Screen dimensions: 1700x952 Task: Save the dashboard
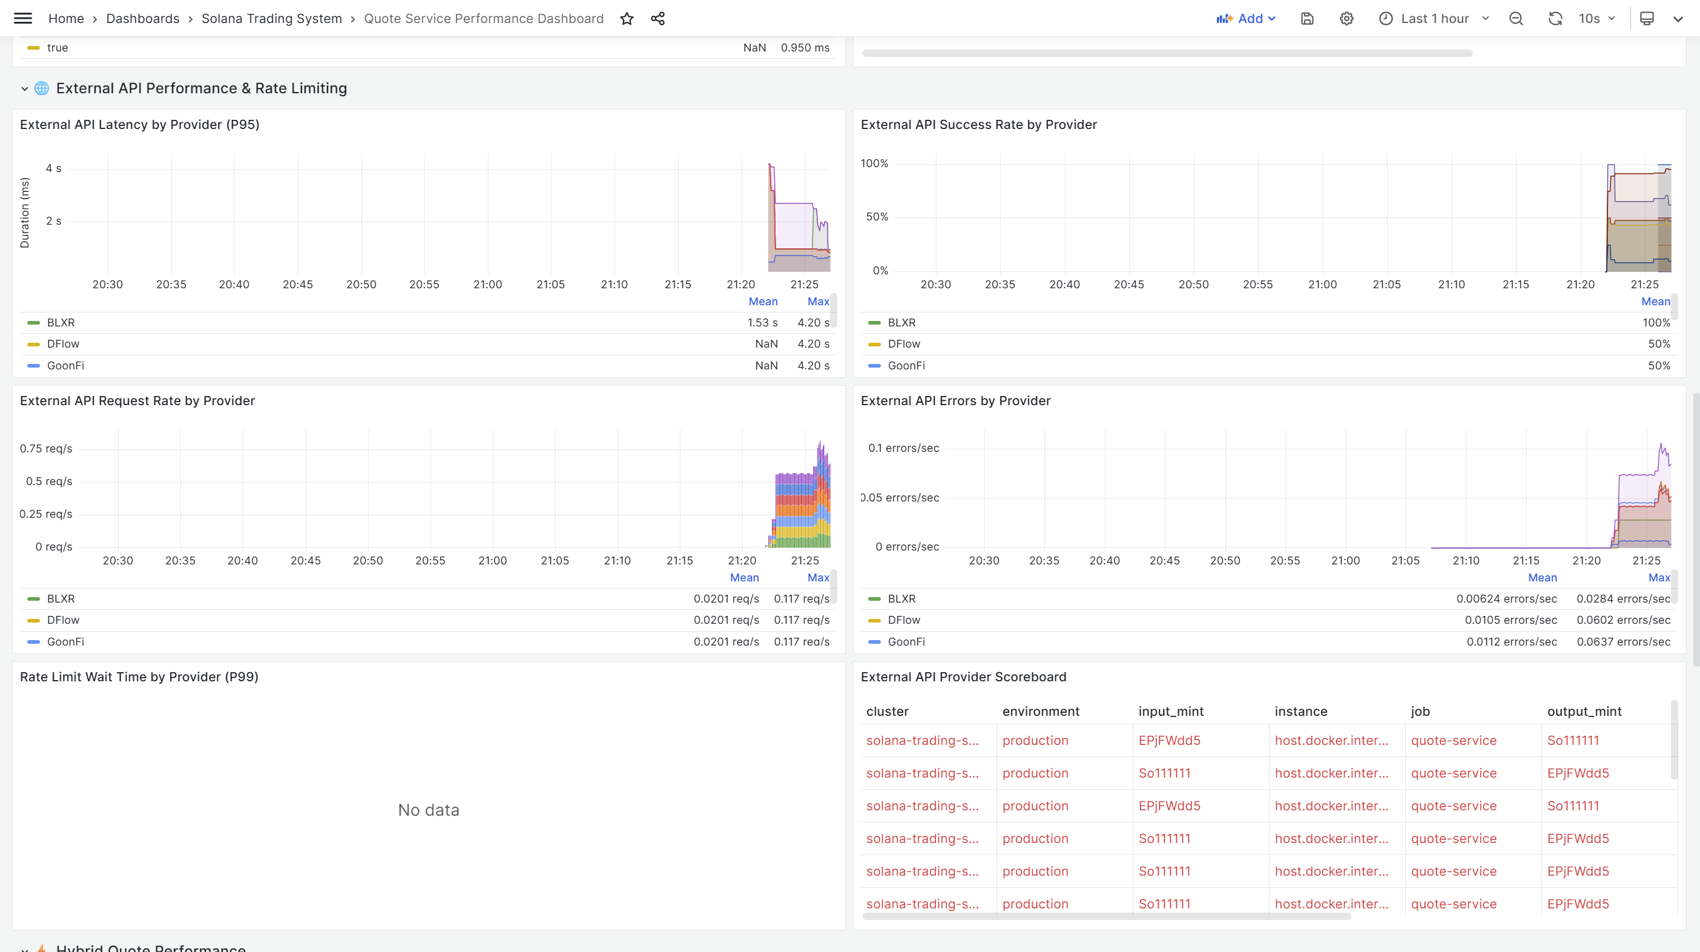click(x=1307, y=19)
